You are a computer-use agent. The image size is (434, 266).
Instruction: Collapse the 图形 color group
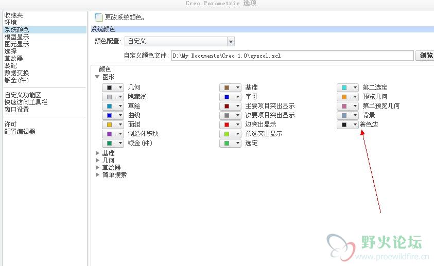click(97, 77)
